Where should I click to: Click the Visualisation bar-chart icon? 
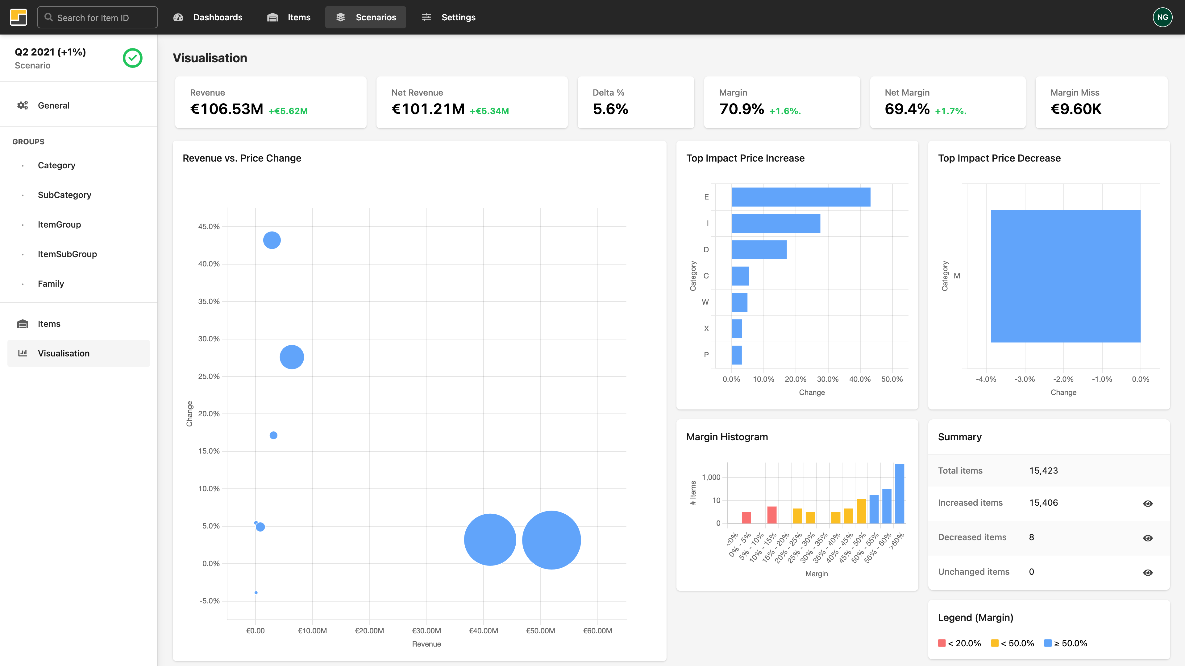23,353
